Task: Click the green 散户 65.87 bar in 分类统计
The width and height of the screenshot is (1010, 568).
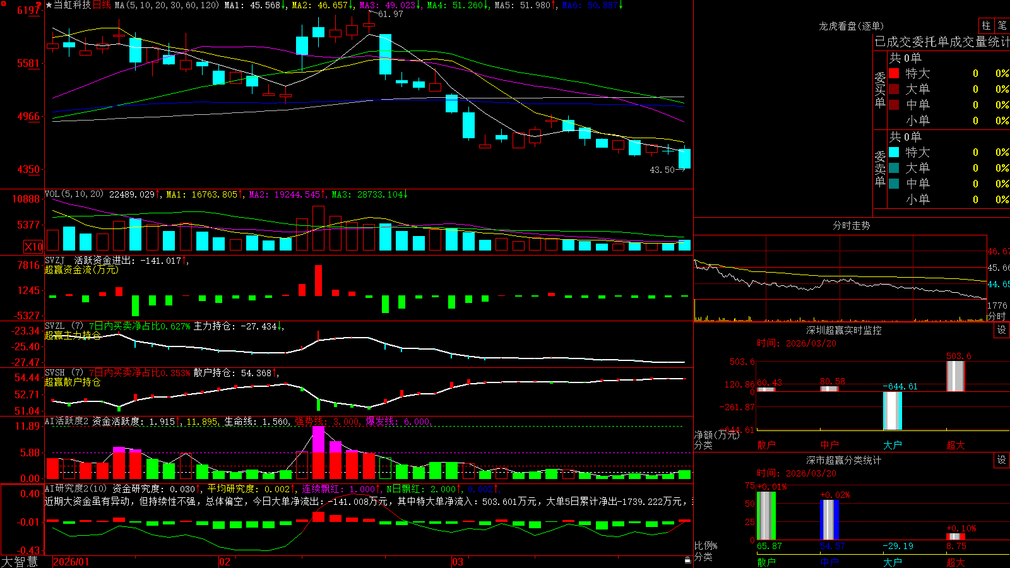Action: pyautogui.click(x=766, y=516)
